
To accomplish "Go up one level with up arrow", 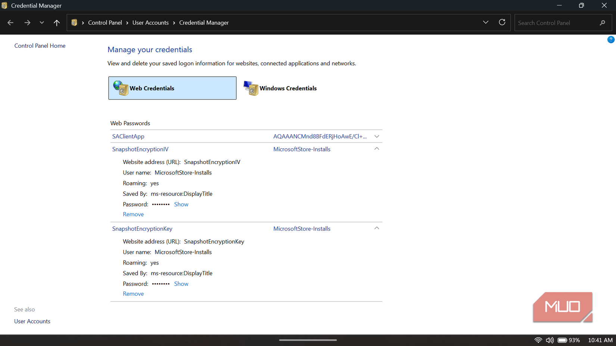I will 57,23.
